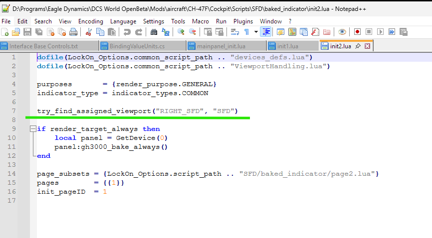
Task: Copy selection with toolbar Copy icon
Action: pos(100,32)
